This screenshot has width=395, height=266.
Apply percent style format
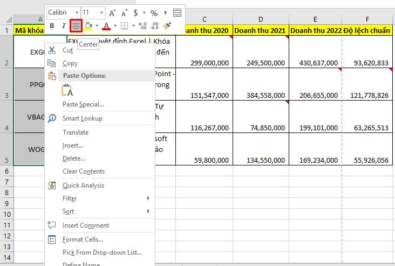154,12
